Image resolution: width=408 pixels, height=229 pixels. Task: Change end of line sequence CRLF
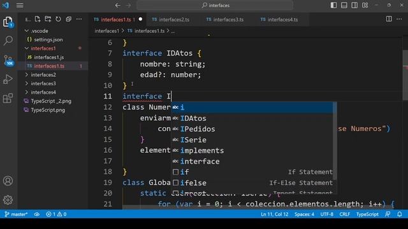point(344,214)
